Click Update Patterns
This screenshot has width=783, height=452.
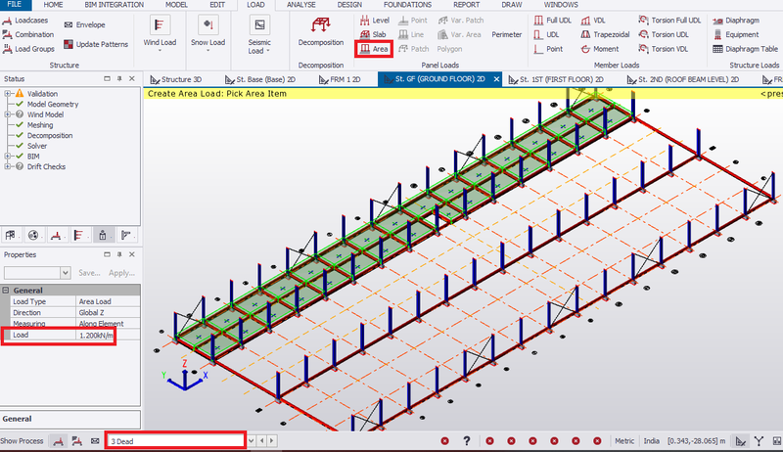click(96, 44)
